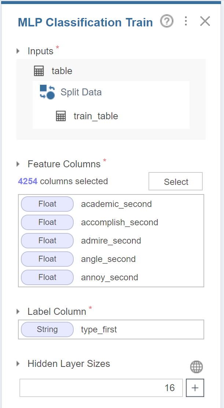Open the three-dot more options menu
224x408 pixels.
[x=186, y=21]
